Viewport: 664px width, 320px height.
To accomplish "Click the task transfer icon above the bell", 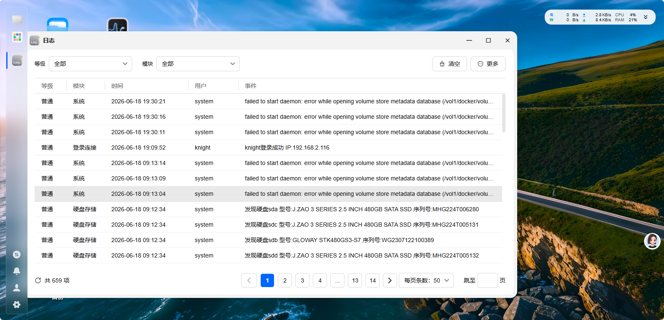I will pyautogui.click(x=17, y=255).
